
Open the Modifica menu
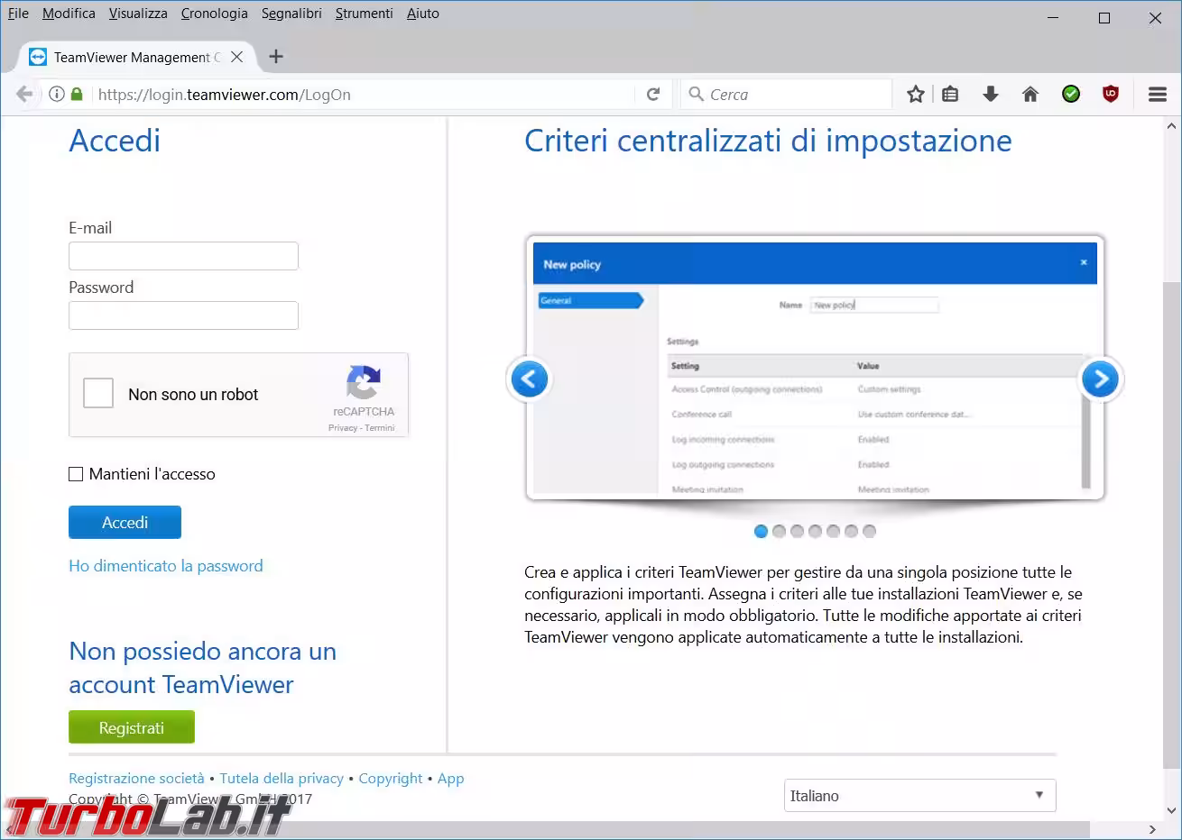[69, 14]
